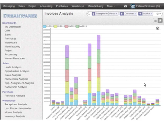
Task: Toggle the 01/2013 legend swatch
Action: [44, 26]
